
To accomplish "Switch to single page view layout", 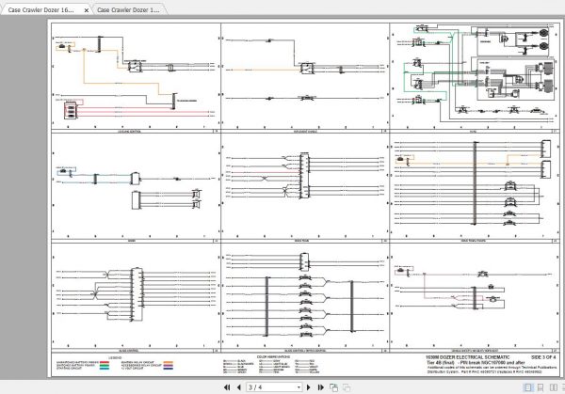I will click(527, 387).
